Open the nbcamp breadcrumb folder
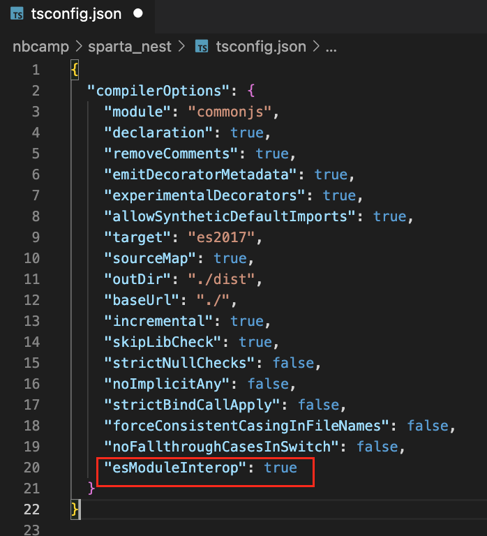 click(40, 47)
